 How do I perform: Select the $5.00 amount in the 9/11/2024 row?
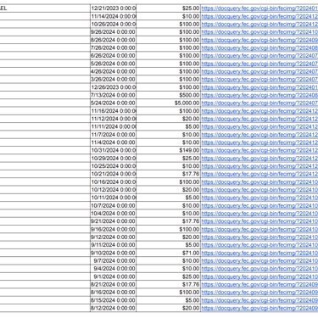(169, 245)
